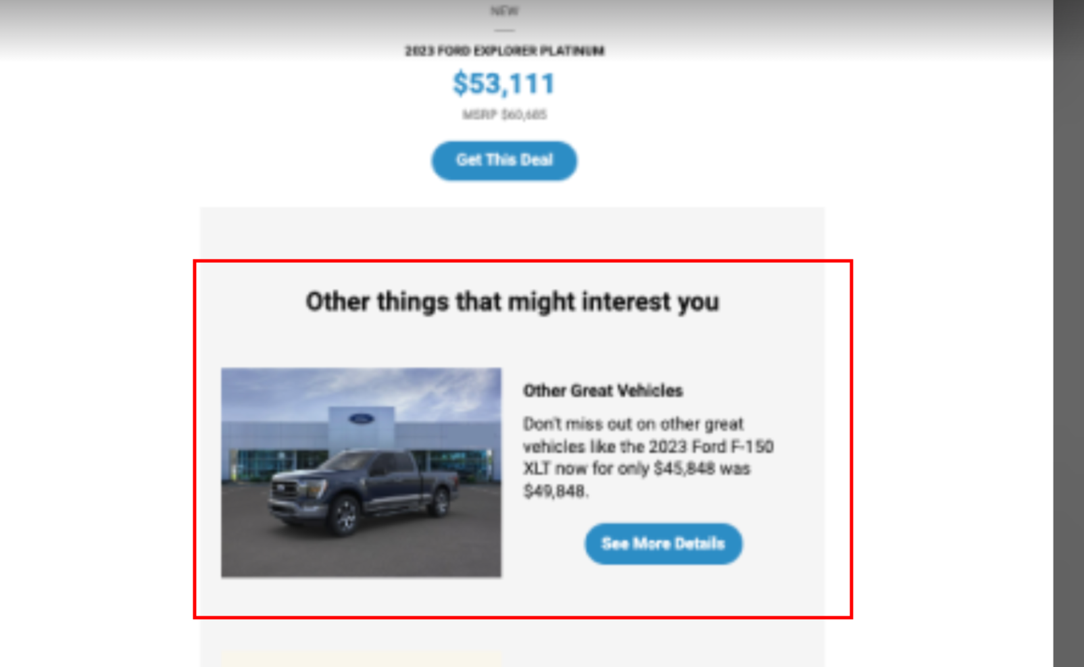Click the dark vertical scrollbar strip
Screen dimensions: 1084x667
point(1068,333)
